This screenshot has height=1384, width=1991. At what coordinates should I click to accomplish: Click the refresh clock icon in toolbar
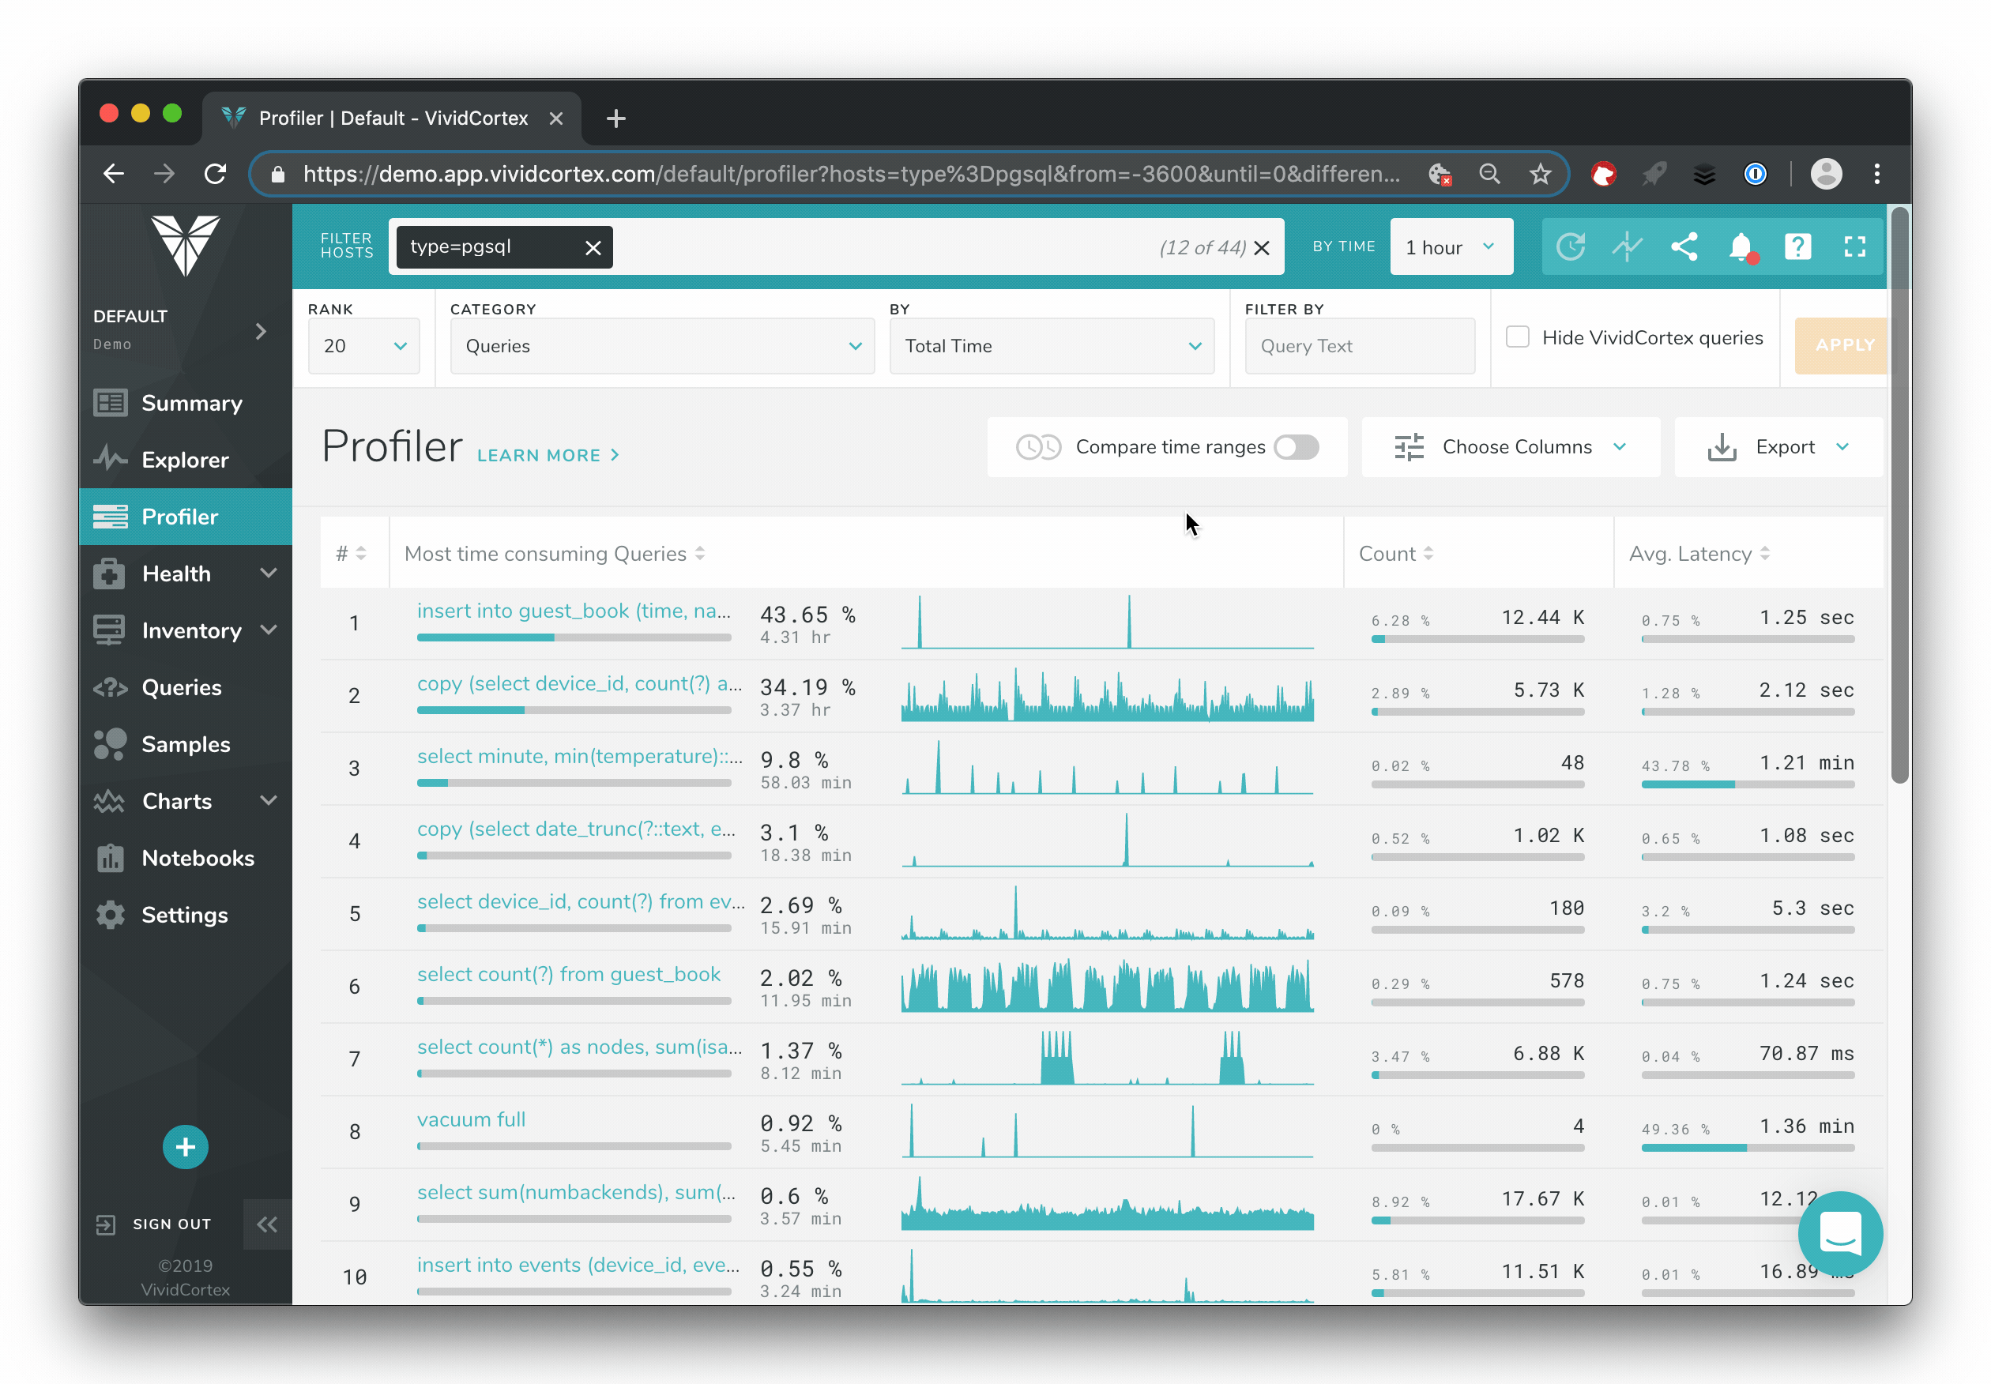pos(1571,247)
